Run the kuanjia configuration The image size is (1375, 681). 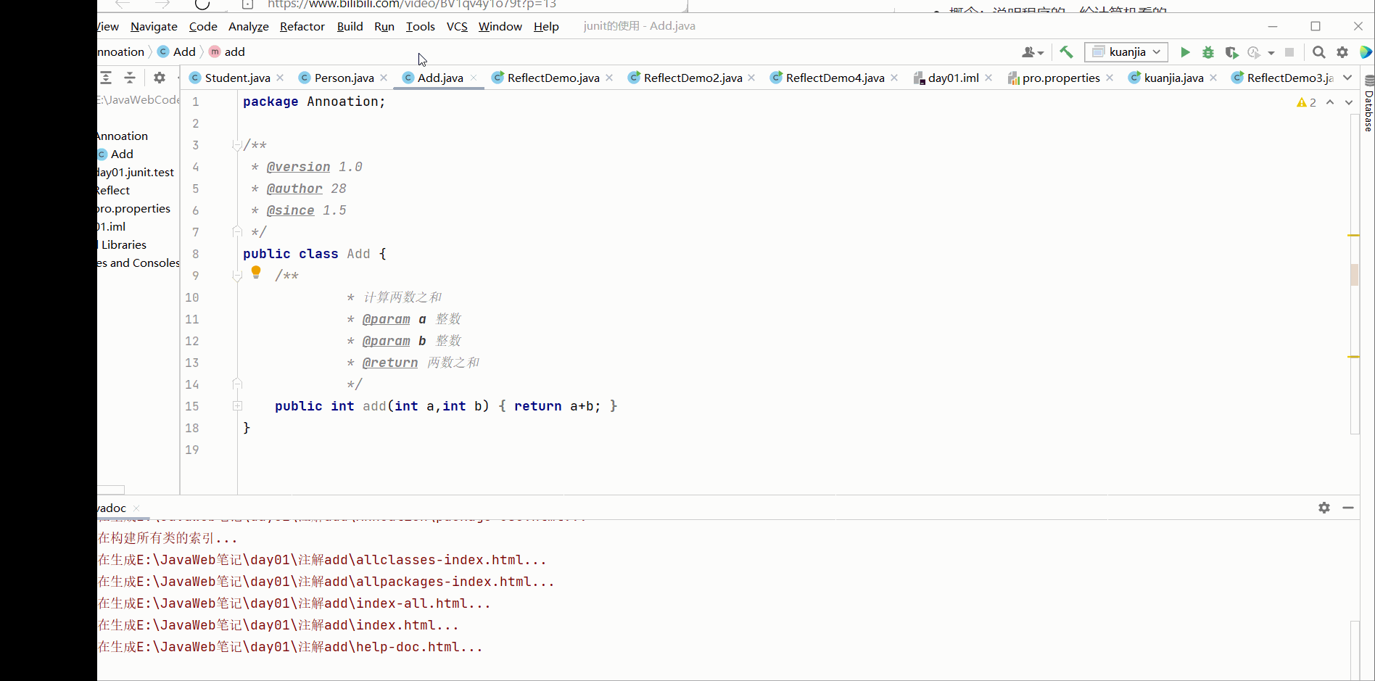(1185, 52)
